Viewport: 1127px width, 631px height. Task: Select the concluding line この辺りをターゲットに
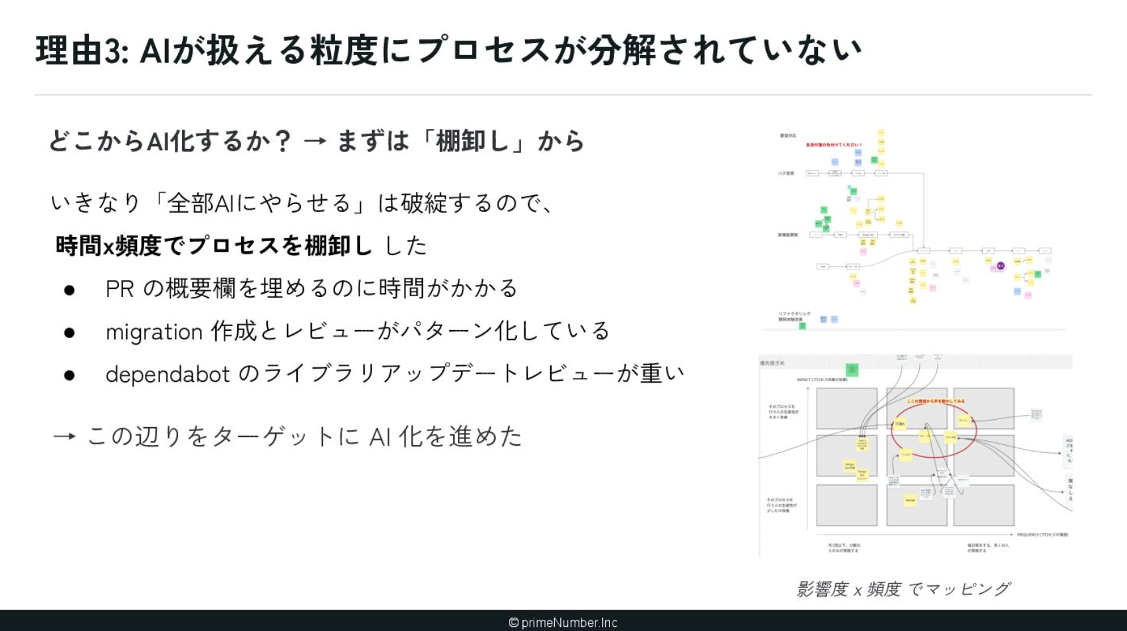[x=287, y=436]
